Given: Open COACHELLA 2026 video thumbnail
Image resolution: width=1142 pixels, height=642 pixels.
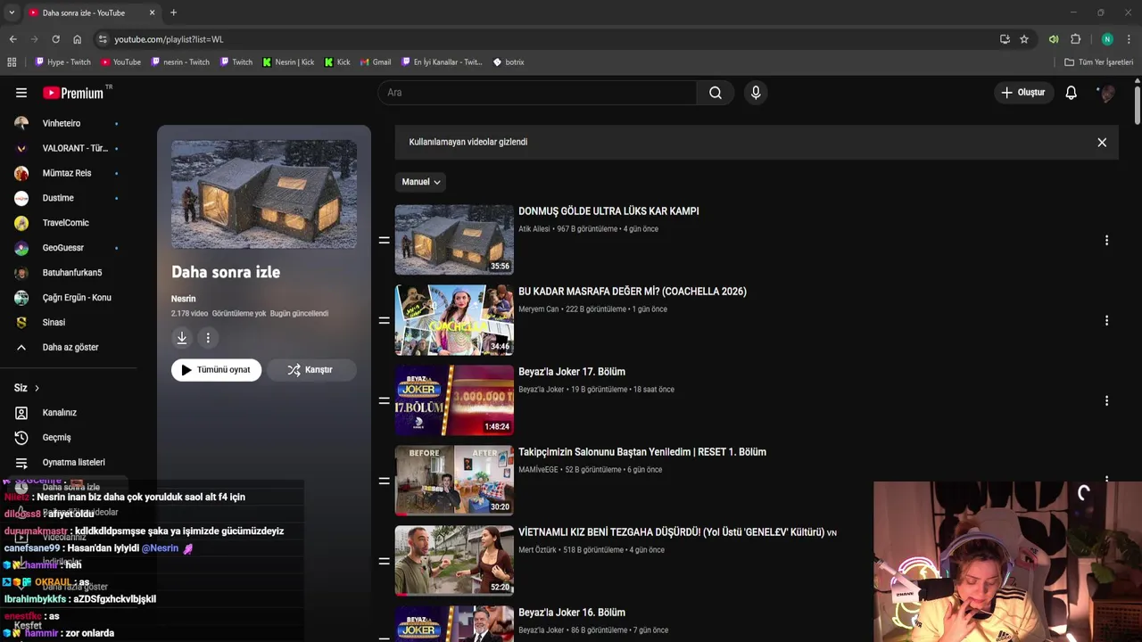Looking at the screenshot, I should tap(454, 320).
